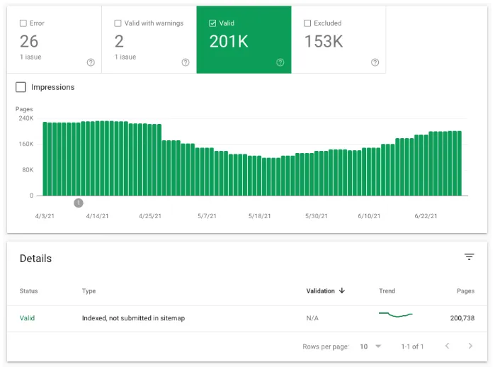Open the Rows per page dropdown
The width and height of the screenshot is (495, 367).
point(370,346)
